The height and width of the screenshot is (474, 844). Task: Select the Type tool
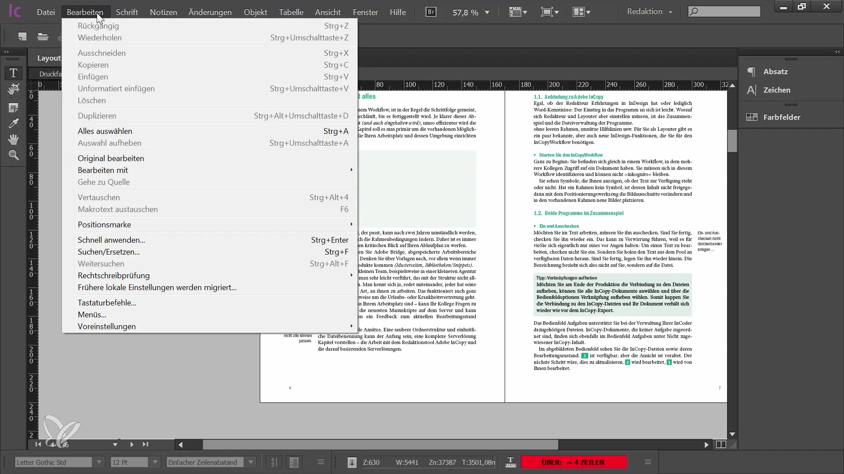point(13,73)
